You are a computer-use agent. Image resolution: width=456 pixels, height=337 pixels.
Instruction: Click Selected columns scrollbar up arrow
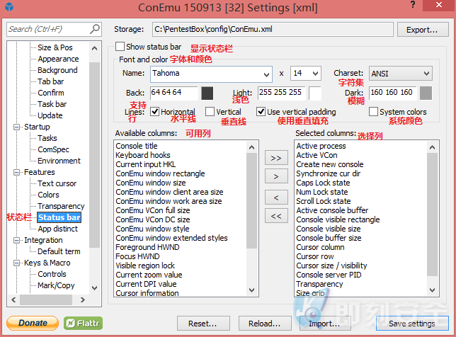[x=432, y=147]
